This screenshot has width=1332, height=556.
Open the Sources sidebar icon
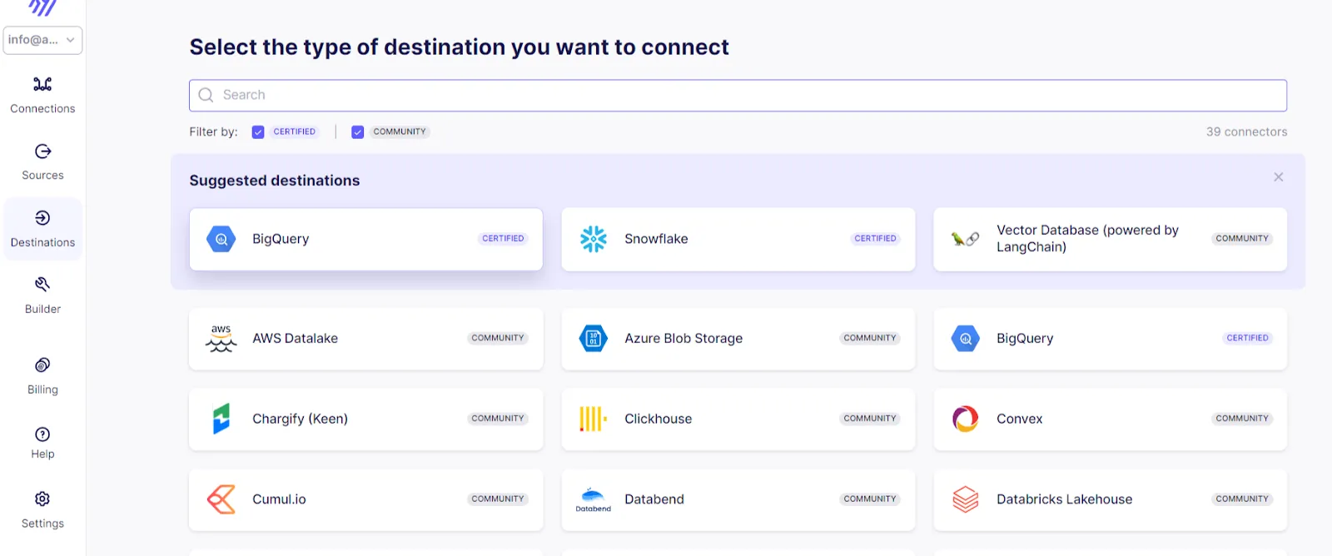pyautogui.click(x=42, y=151)
